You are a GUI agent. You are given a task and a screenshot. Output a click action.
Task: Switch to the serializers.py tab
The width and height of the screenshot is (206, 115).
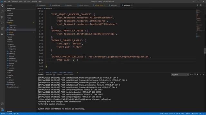[x=56, y=5]
